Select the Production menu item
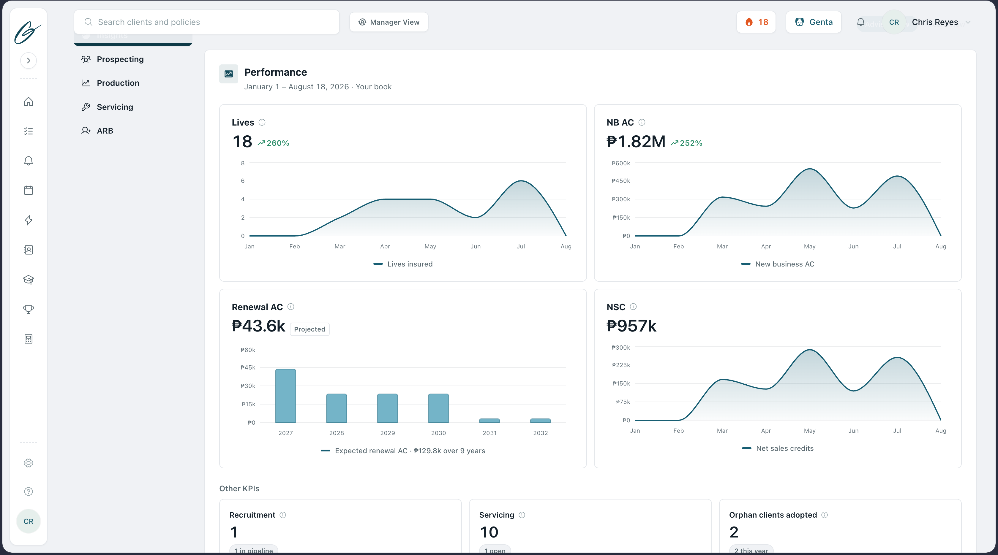The height and width of the screenshot is (555, 998). coord(133,83)
